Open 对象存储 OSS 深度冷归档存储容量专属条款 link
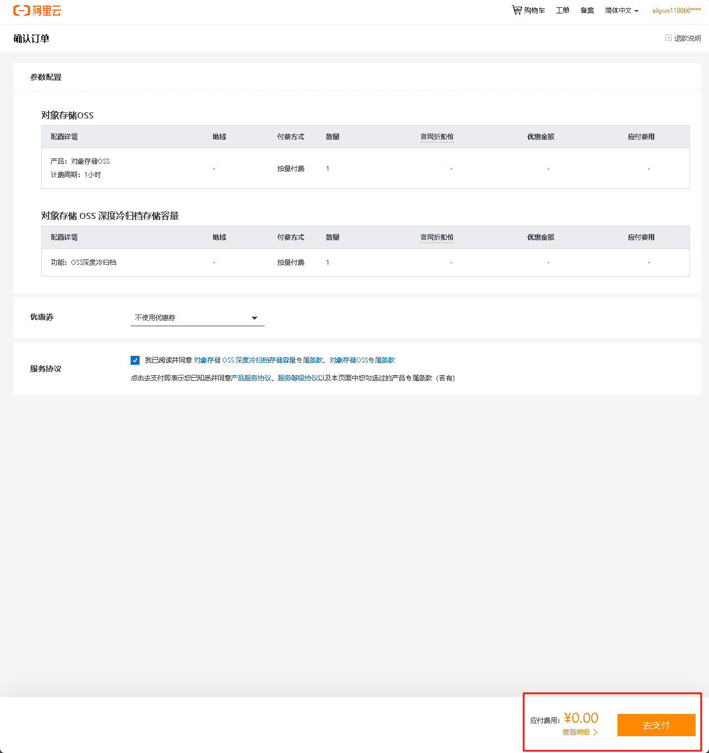Screen dimensions: 709x753 pyautogui.click(x=258, y=360)
